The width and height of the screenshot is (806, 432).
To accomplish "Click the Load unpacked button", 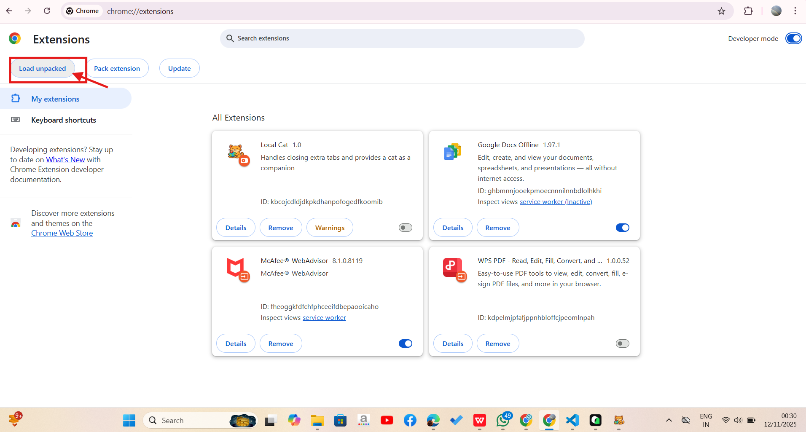I will click(42, 68).
